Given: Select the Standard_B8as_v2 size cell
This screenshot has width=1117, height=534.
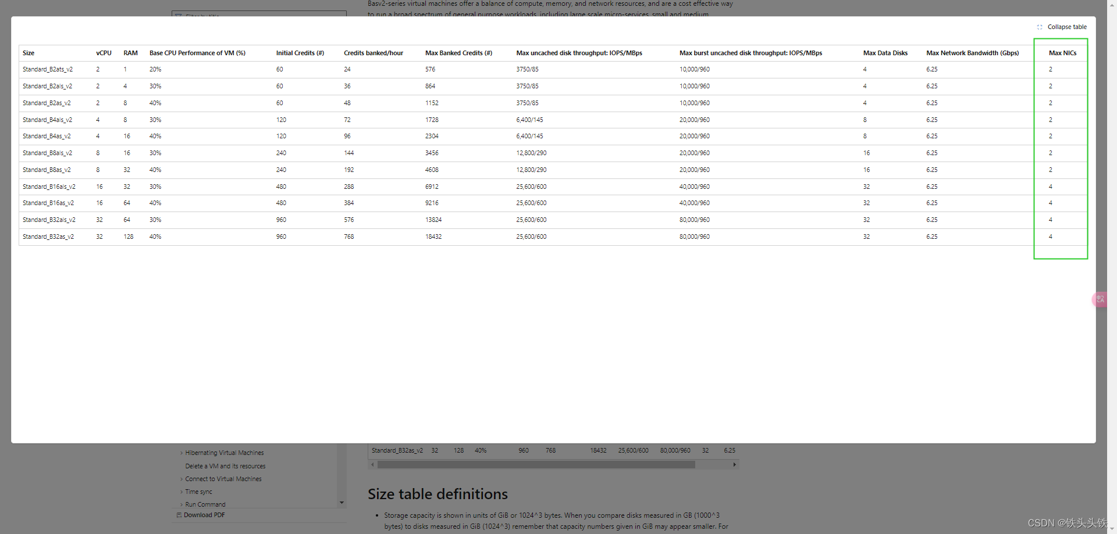Looking at the screenshot, I should pyautogui.click(x=47, y=170).
